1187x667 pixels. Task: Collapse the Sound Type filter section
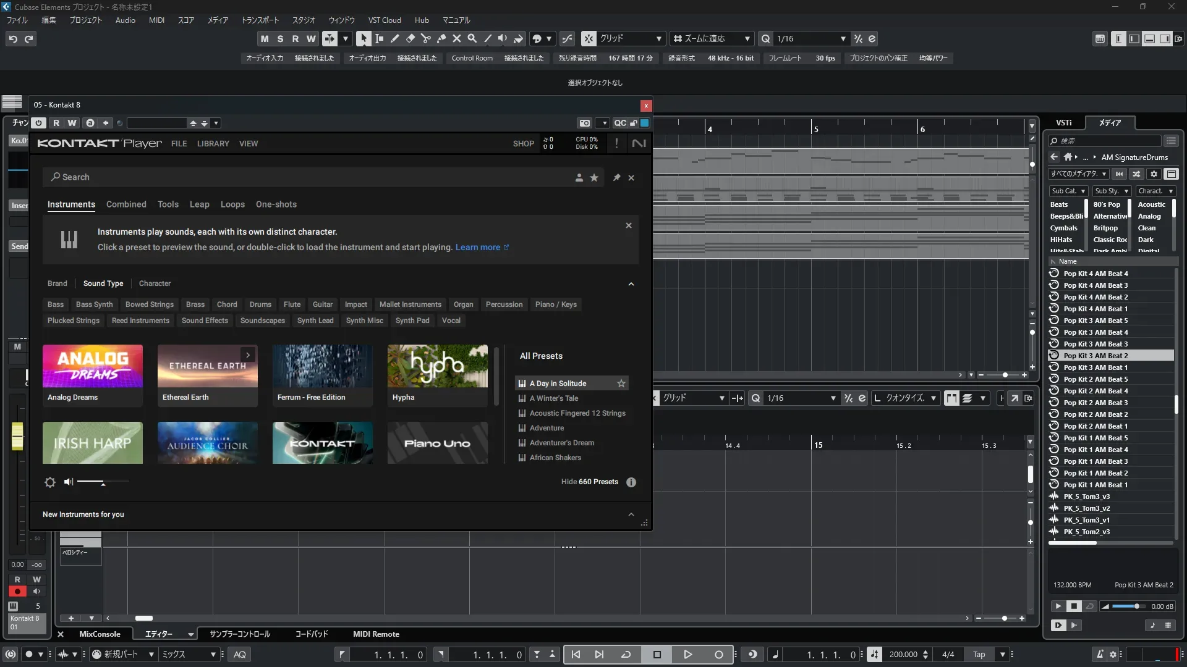pyautogui.click(x=631, y=284)
